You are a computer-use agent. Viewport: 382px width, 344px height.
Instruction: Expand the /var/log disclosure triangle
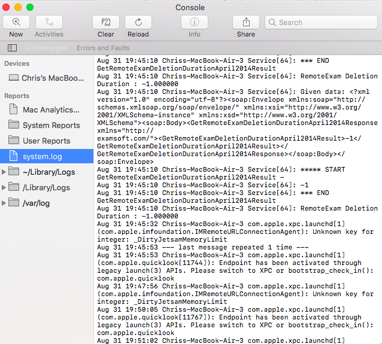coord(4,203)
